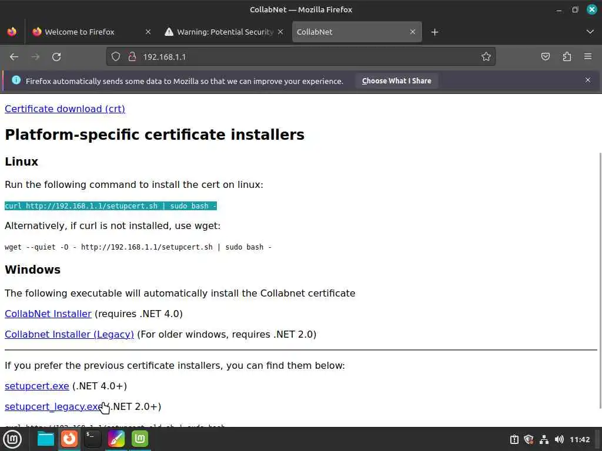The image size is (602, 451).
Task: Maximize the Firefox window
Action: tap(575, 9)
